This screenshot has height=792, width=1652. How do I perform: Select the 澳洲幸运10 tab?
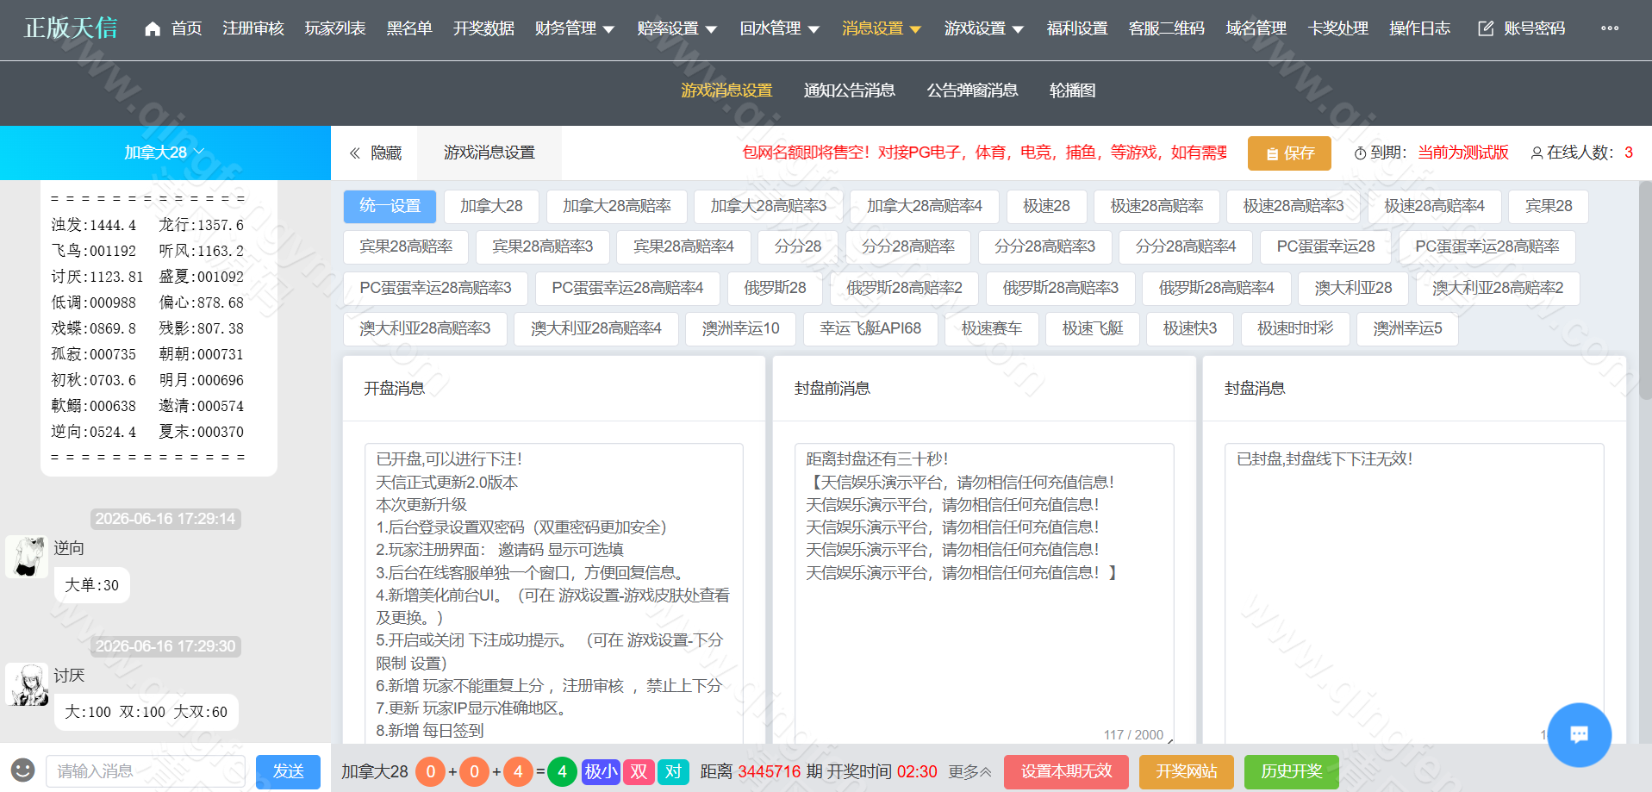point(741,328)
